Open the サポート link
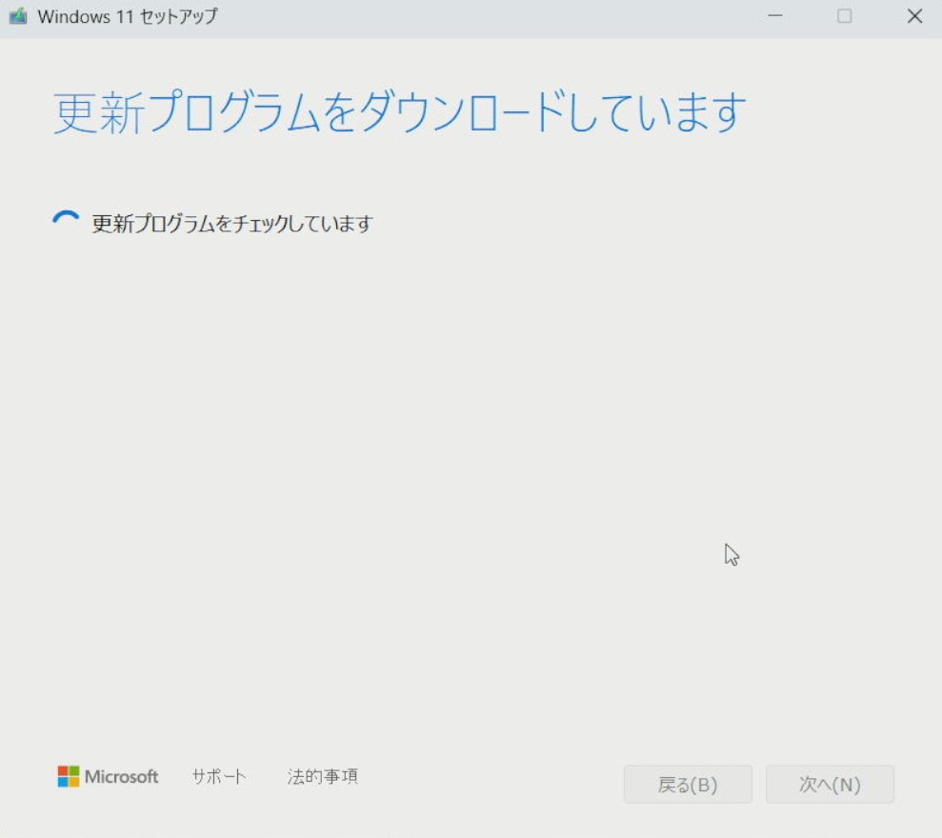This screenshot has height=838, width=942. (219, 776)
